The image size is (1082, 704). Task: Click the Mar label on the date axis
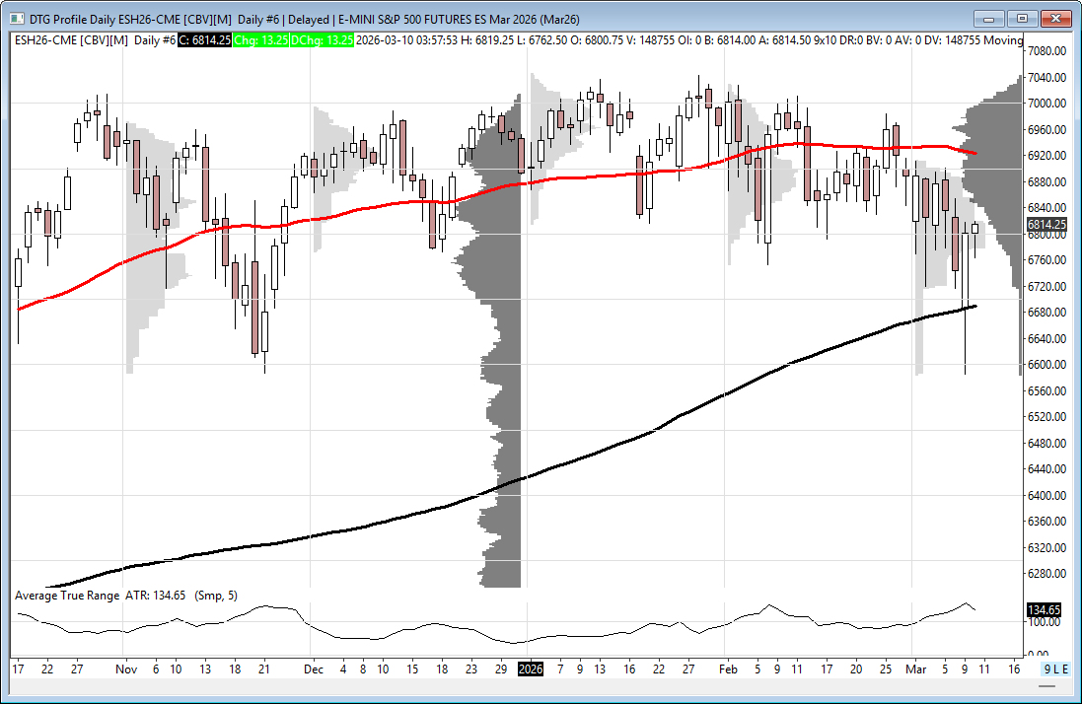click(x=915, y=669)
